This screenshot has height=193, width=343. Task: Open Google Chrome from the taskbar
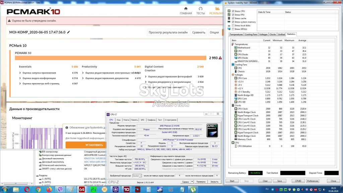tap(38, 189)
